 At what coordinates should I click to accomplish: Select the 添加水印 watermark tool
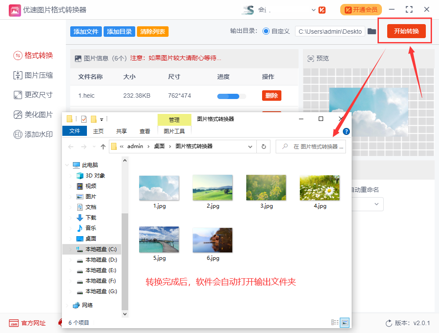33,135
